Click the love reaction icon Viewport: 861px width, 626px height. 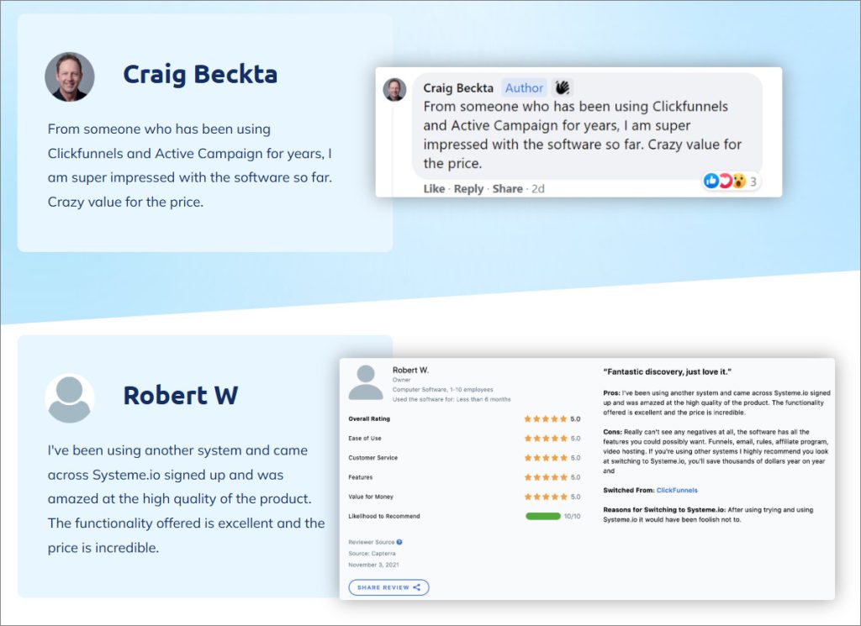coord(725,181)
